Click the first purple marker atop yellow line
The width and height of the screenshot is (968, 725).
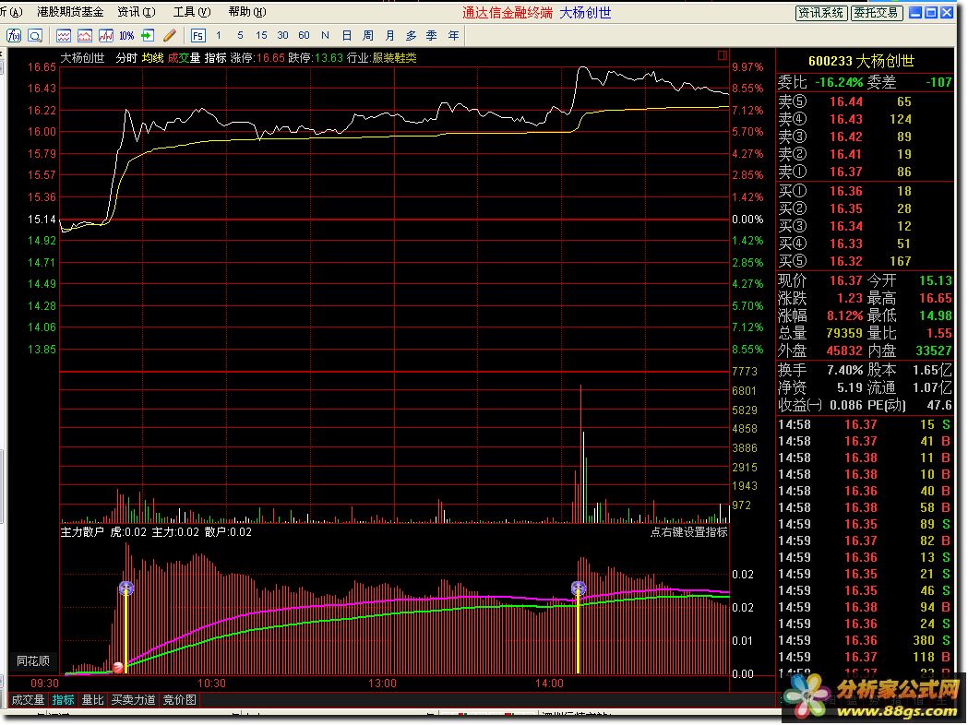tap(125, 588)
